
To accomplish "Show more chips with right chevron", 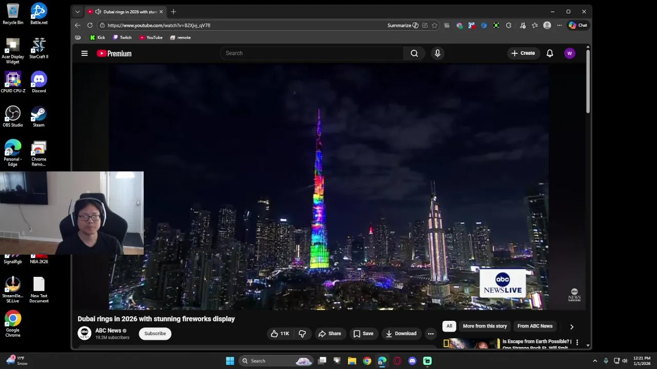I will 572,326.
